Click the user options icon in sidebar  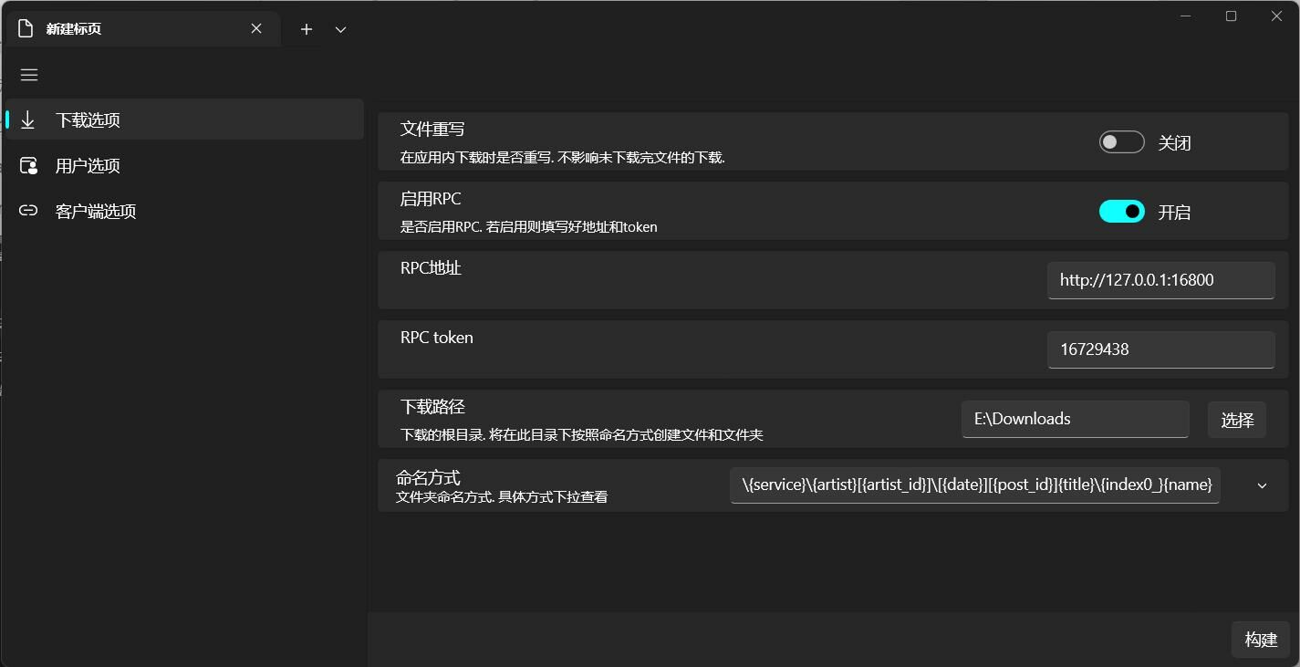click(x=28, y=165)
